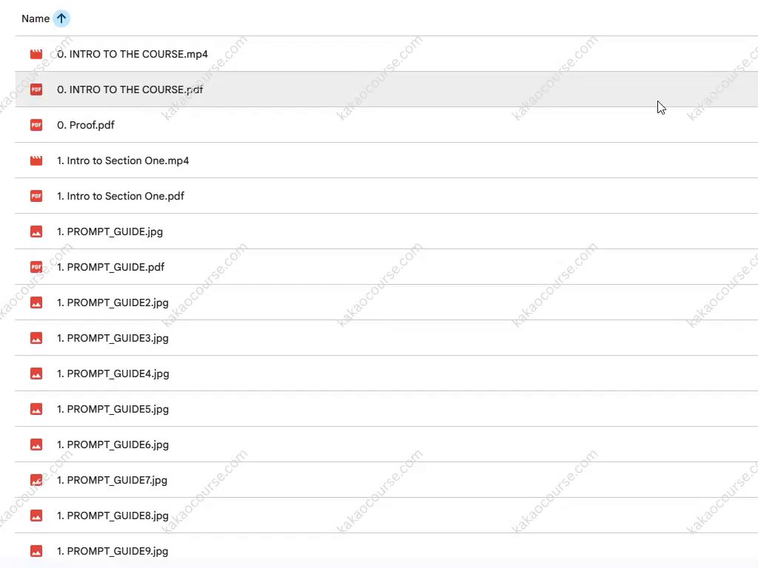The width and height of the screenshot is (758, 568).
Task: Select the file 0. Proof.pdf
Action: pyautogui.click(x=85, y=125)
